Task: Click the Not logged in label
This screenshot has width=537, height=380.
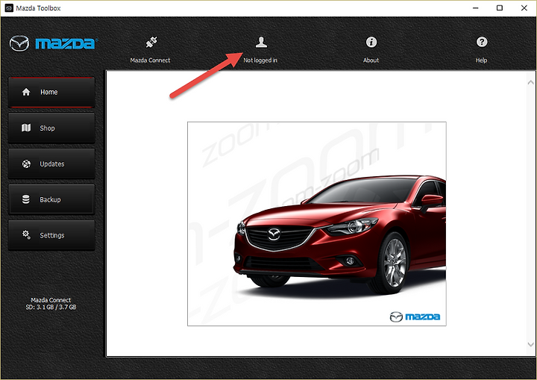Action: pos(260,60)
